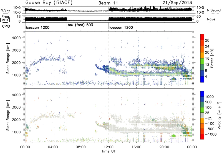Click the '-1000' tick on Velocity colorbar
This screenshot has width=222, height=153.
pyautogui.click(x=211, y=134)
